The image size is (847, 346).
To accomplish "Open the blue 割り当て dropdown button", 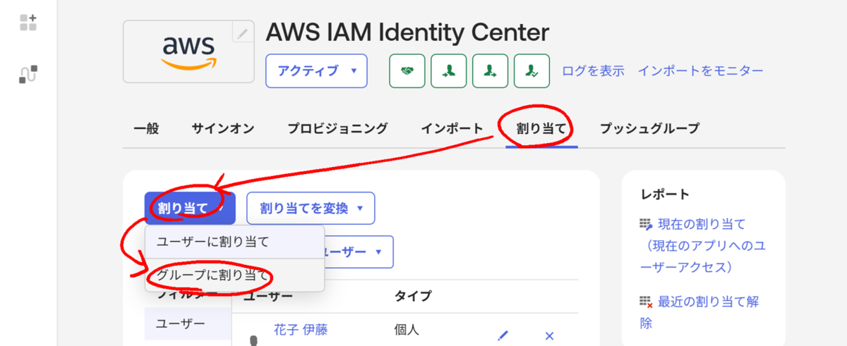I will point(190,208).
